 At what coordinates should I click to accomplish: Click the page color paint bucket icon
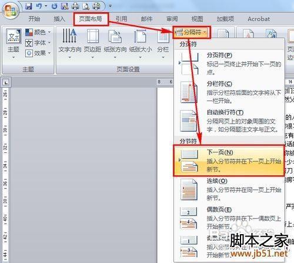271,34
